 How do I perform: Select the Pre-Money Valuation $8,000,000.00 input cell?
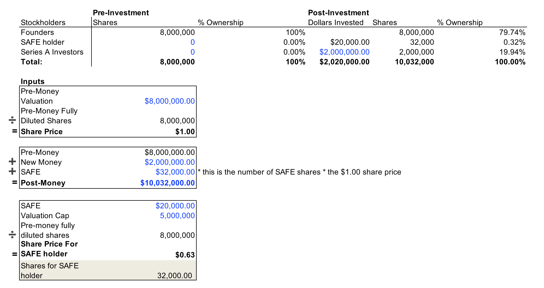click(170, 101)
